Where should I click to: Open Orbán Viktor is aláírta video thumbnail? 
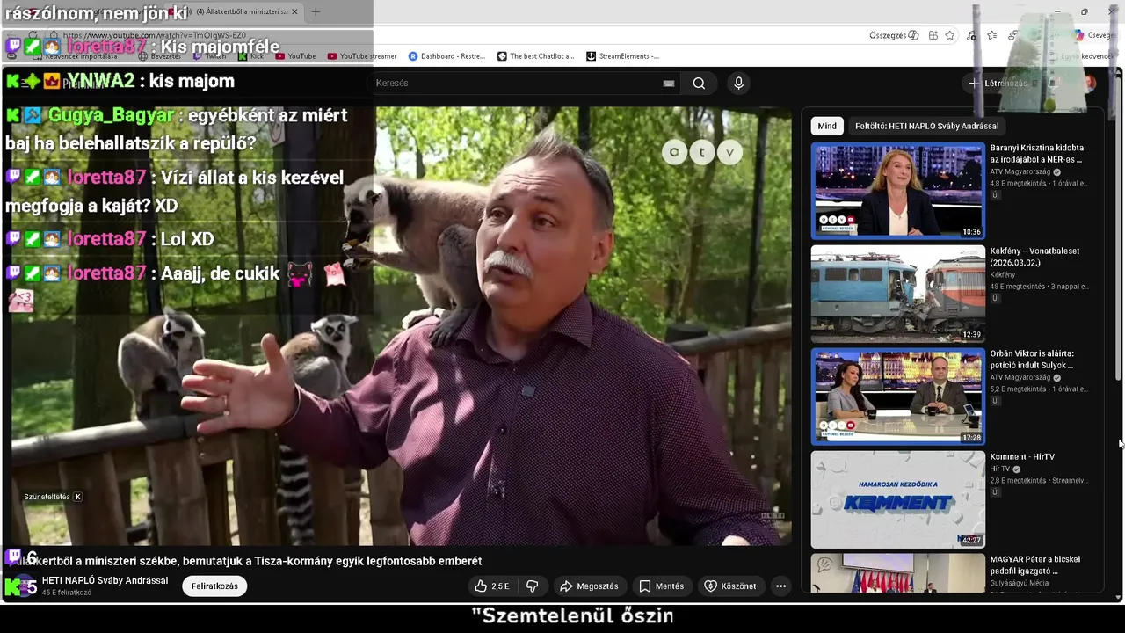pyautogui.click(x=897, y=396)
